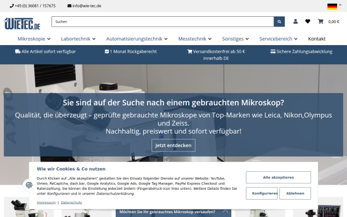
Task: Click the cart icon beside Versandkostenfrei
Action: click(x=190, y=52)
